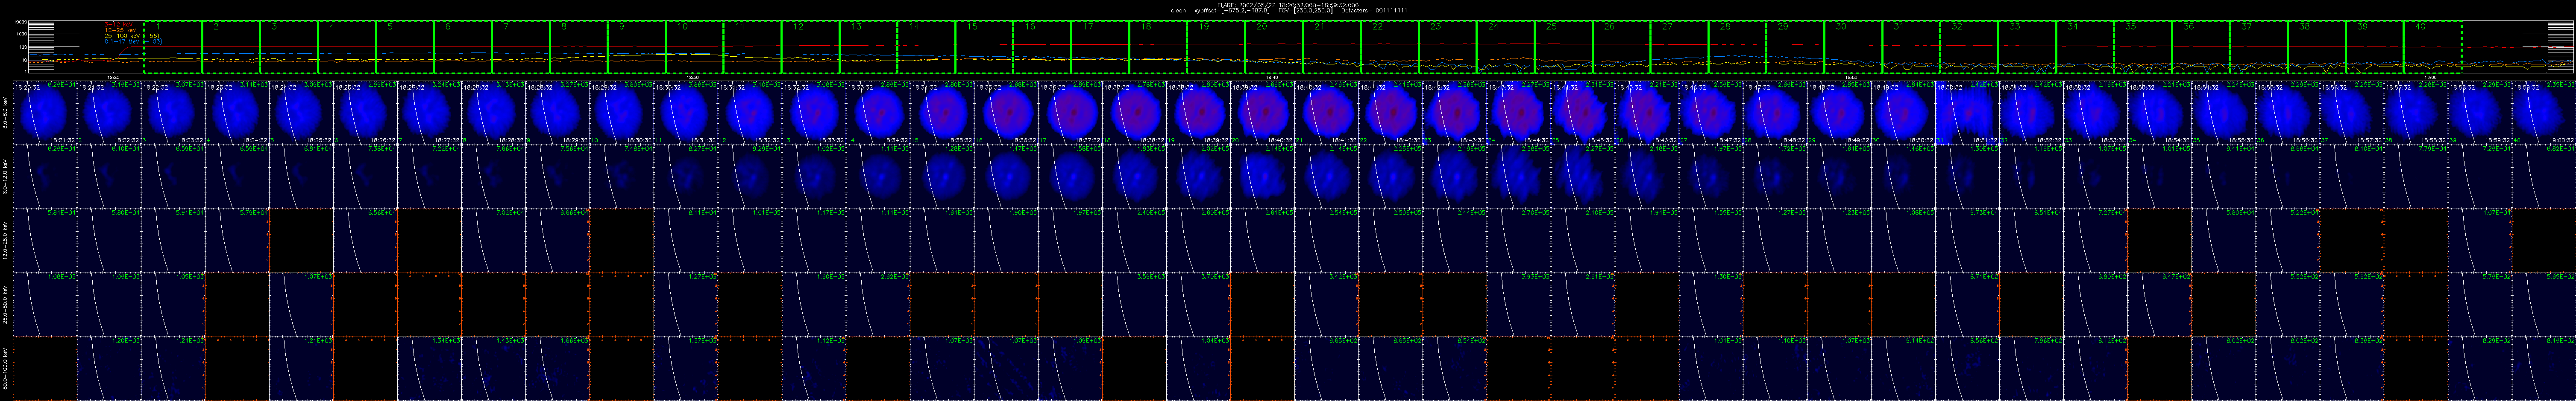
Task: Open the 6.0-12.0 keV image with peak 1.83E+05
Action: 1134,177
